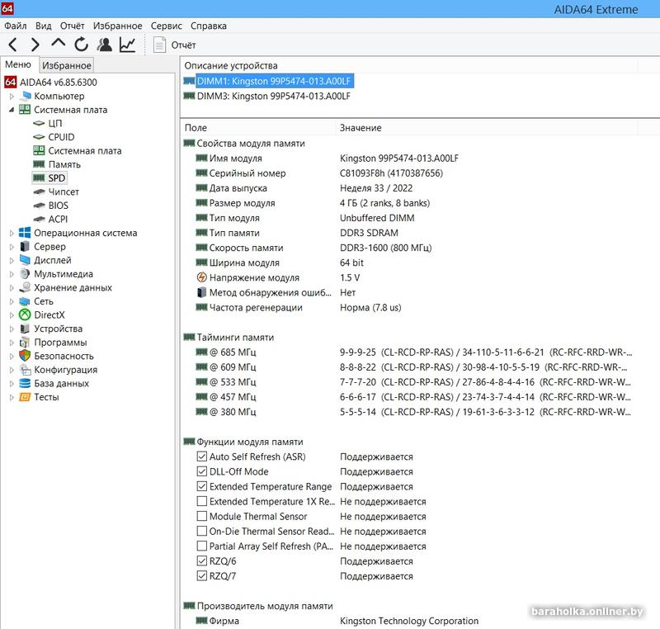Select the Чипсет tree item
The image size is (660, 629).
coord(64,192)
